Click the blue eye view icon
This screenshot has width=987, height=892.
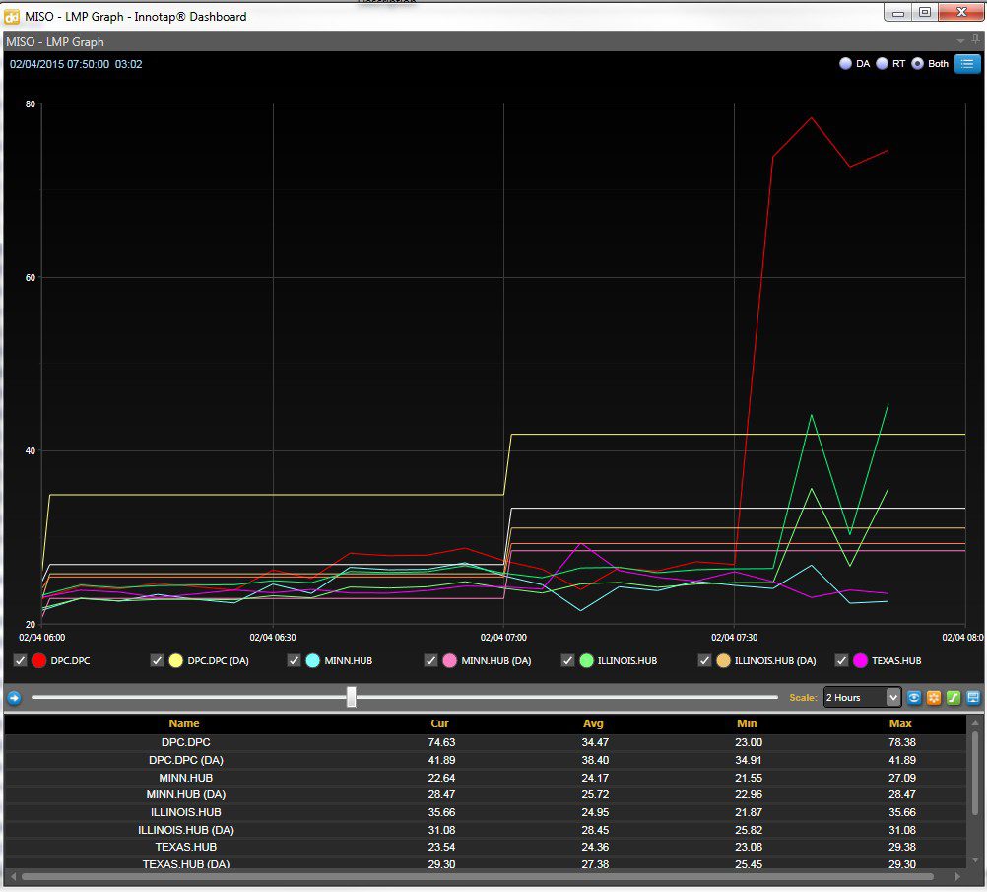pos(914,698)
